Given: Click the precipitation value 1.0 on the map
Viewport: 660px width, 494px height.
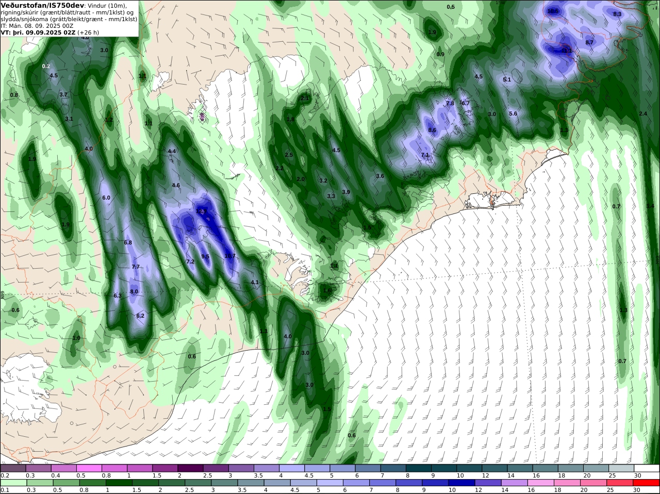Looking at the screenshot, I should [76, 338].
